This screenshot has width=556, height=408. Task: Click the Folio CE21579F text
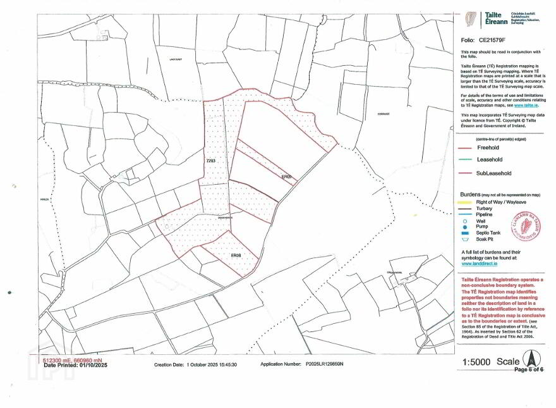(x=481, y=40)
